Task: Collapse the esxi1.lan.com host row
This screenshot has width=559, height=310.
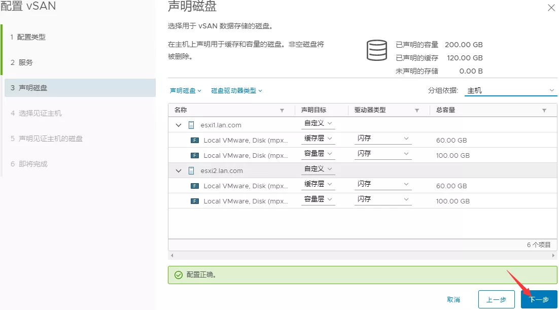Action: point(179,125)
